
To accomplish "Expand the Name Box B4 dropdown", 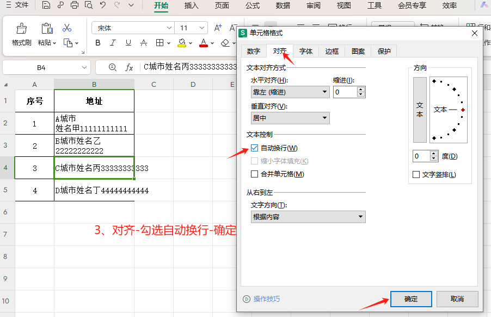I will [x=84, y=67].
